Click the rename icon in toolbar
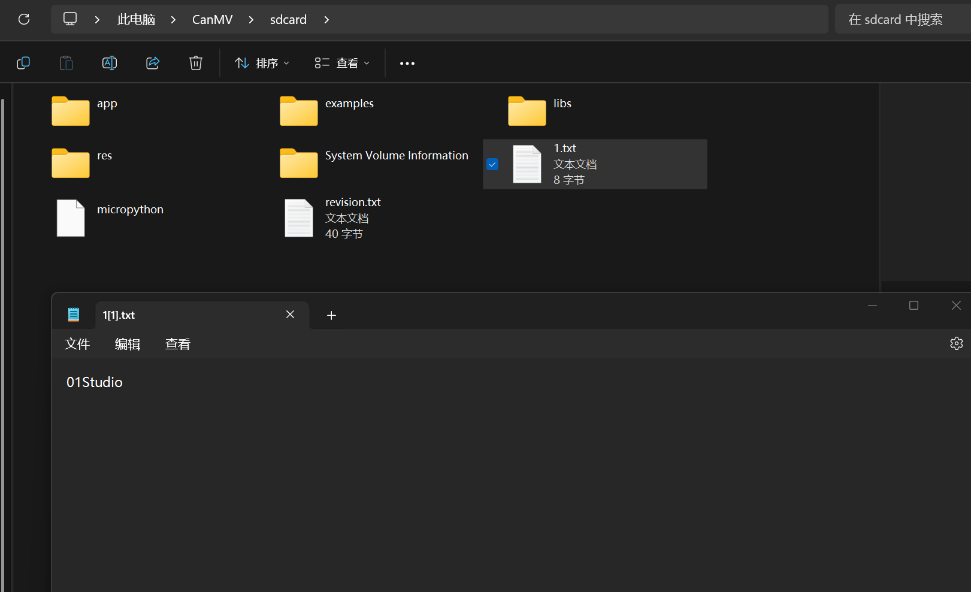971x592 pixels. [110, 63]
